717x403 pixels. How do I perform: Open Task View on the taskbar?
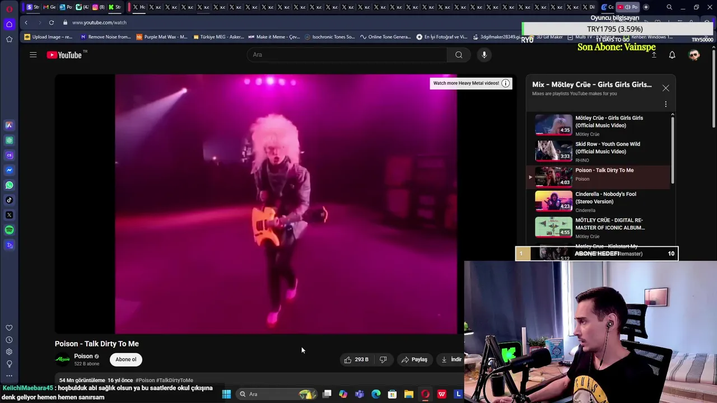point(327,394)
